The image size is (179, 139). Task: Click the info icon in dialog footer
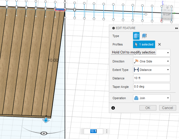coord(113,108)
